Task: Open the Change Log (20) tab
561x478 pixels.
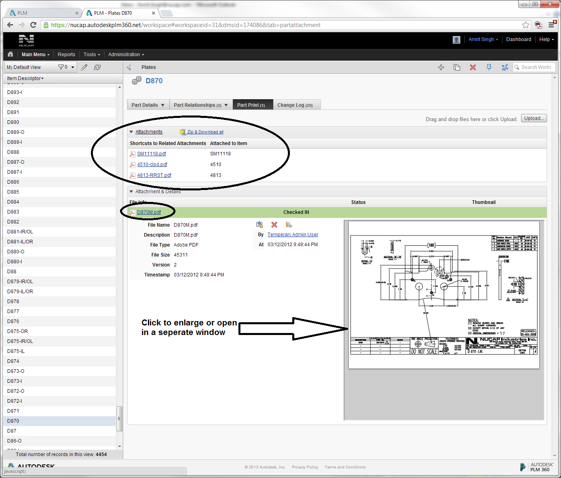Action: point(297,105)
